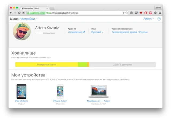The width and height of the screenshot is (171, 120).
Task: Open the Artem account dropdown
Action: tap(149, 19)
